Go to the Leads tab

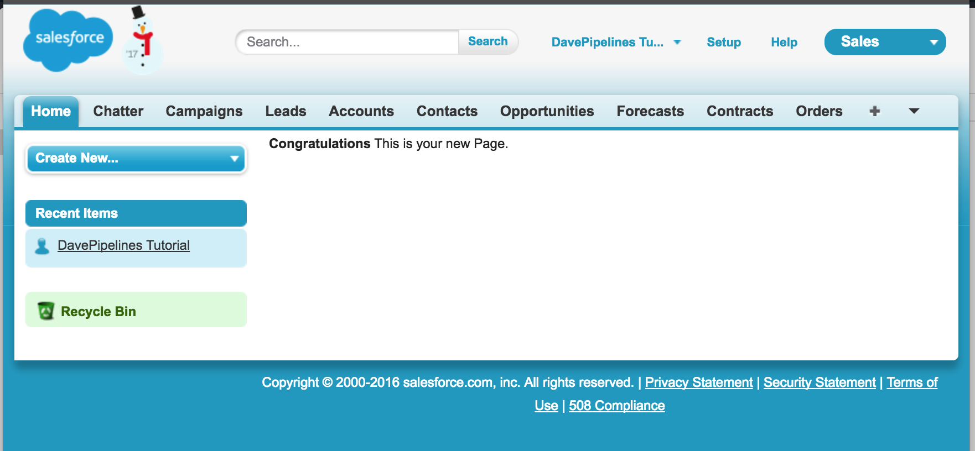[x=286, y=111]
